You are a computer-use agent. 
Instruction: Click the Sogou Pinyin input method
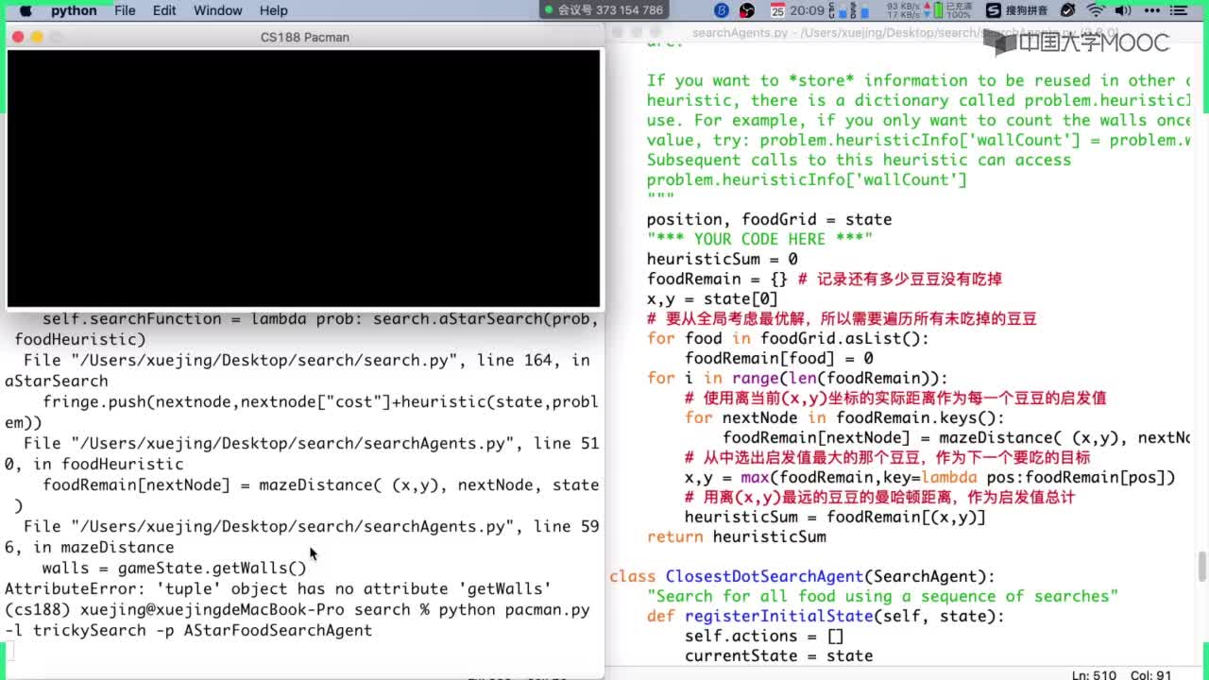pyautogui.click(x=1017, y=10)
